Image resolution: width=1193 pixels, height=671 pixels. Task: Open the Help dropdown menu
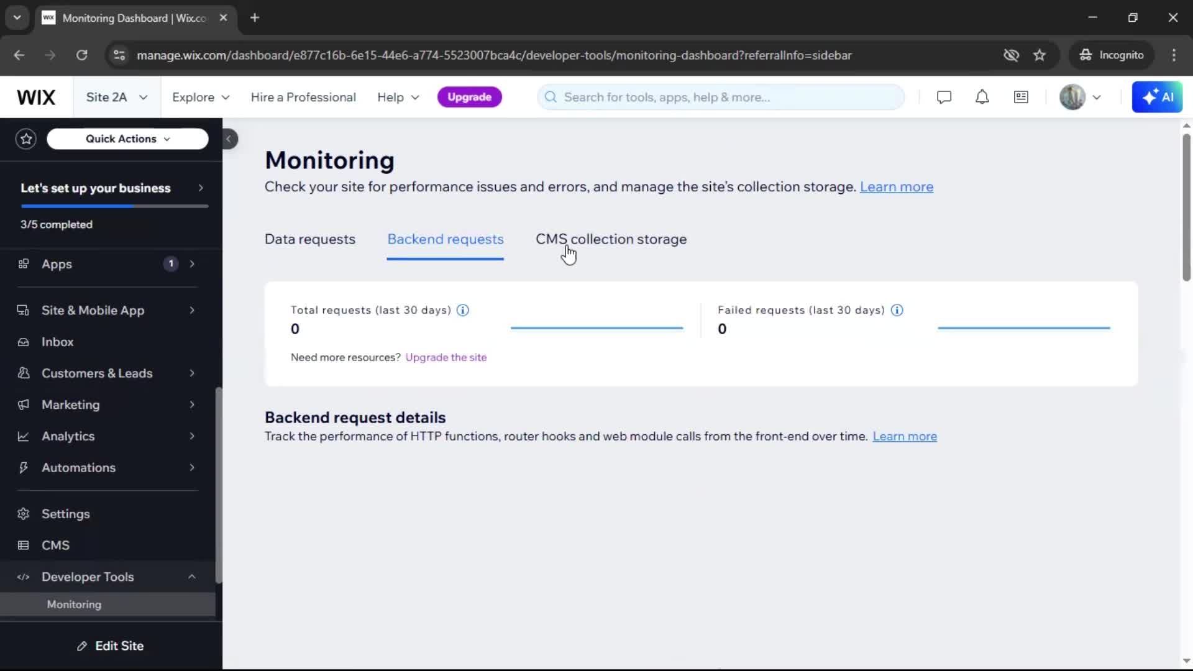pyautogui.click(x=398, y=98)
